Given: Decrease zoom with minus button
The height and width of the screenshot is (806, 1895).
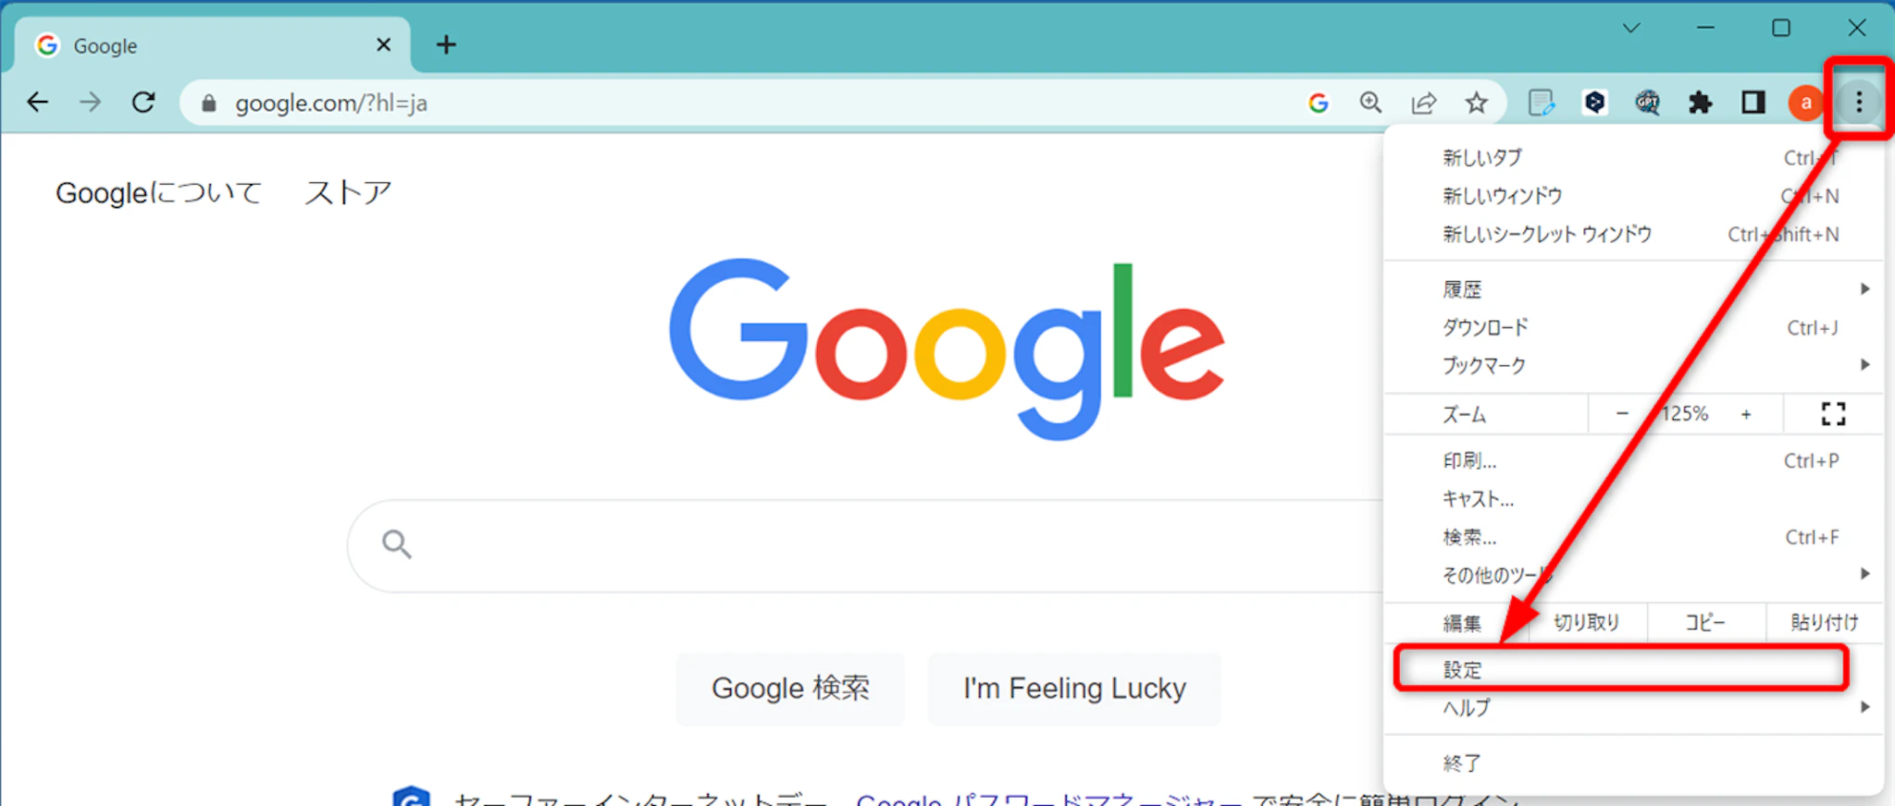Looking at the screenshot, I should 1621,414.
